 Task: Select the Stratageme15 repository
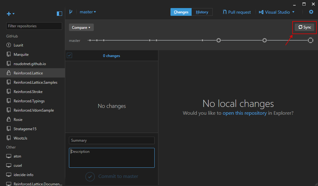[32, 129]
